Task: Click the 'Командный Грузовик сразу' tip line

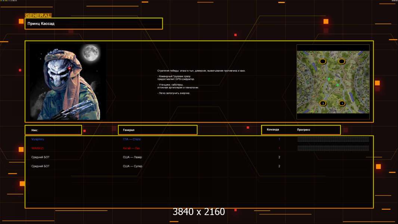Action: [174, 77]
